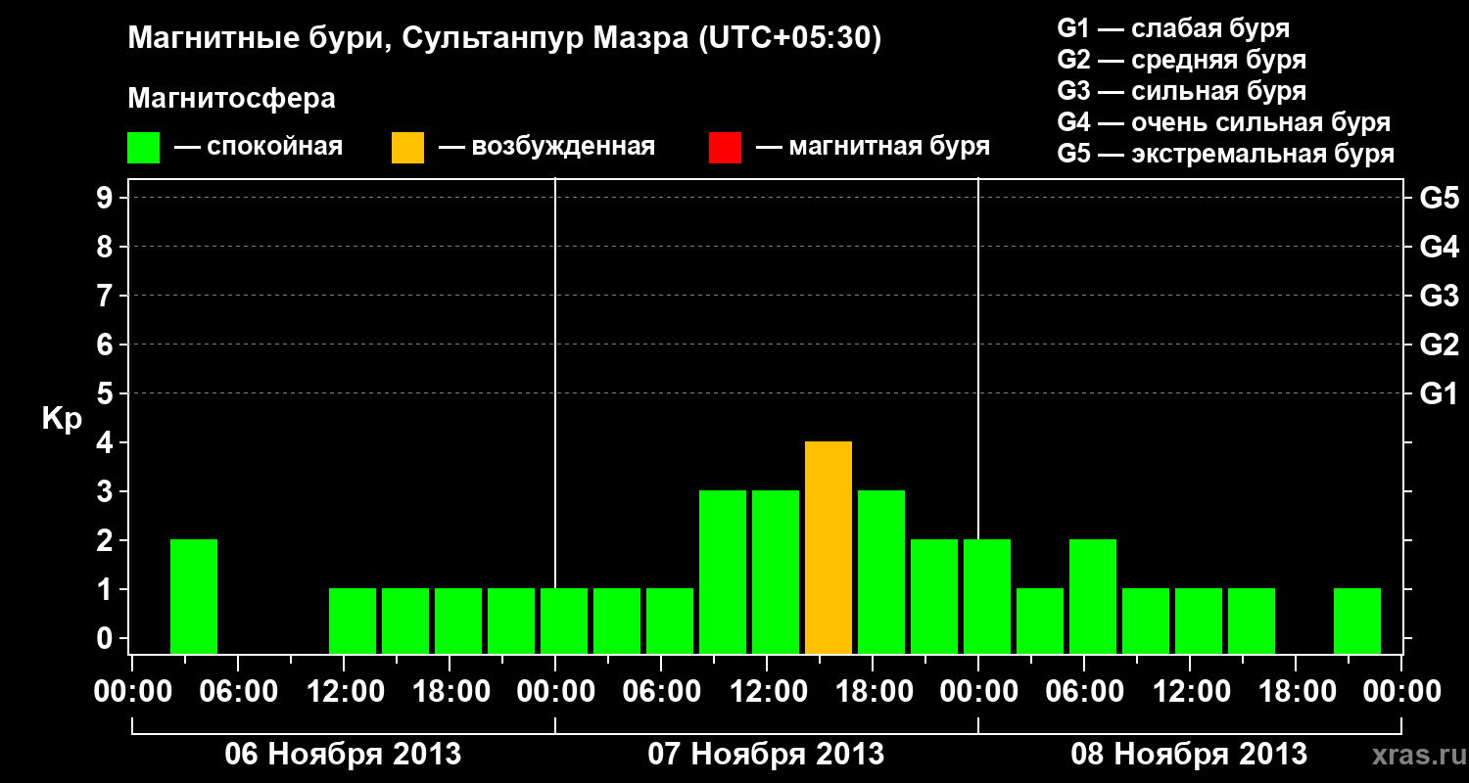Click the '18:00' time label of 08 Ноября
This screenshot has height=783, width=1469.
click(x=1296, y=691)
